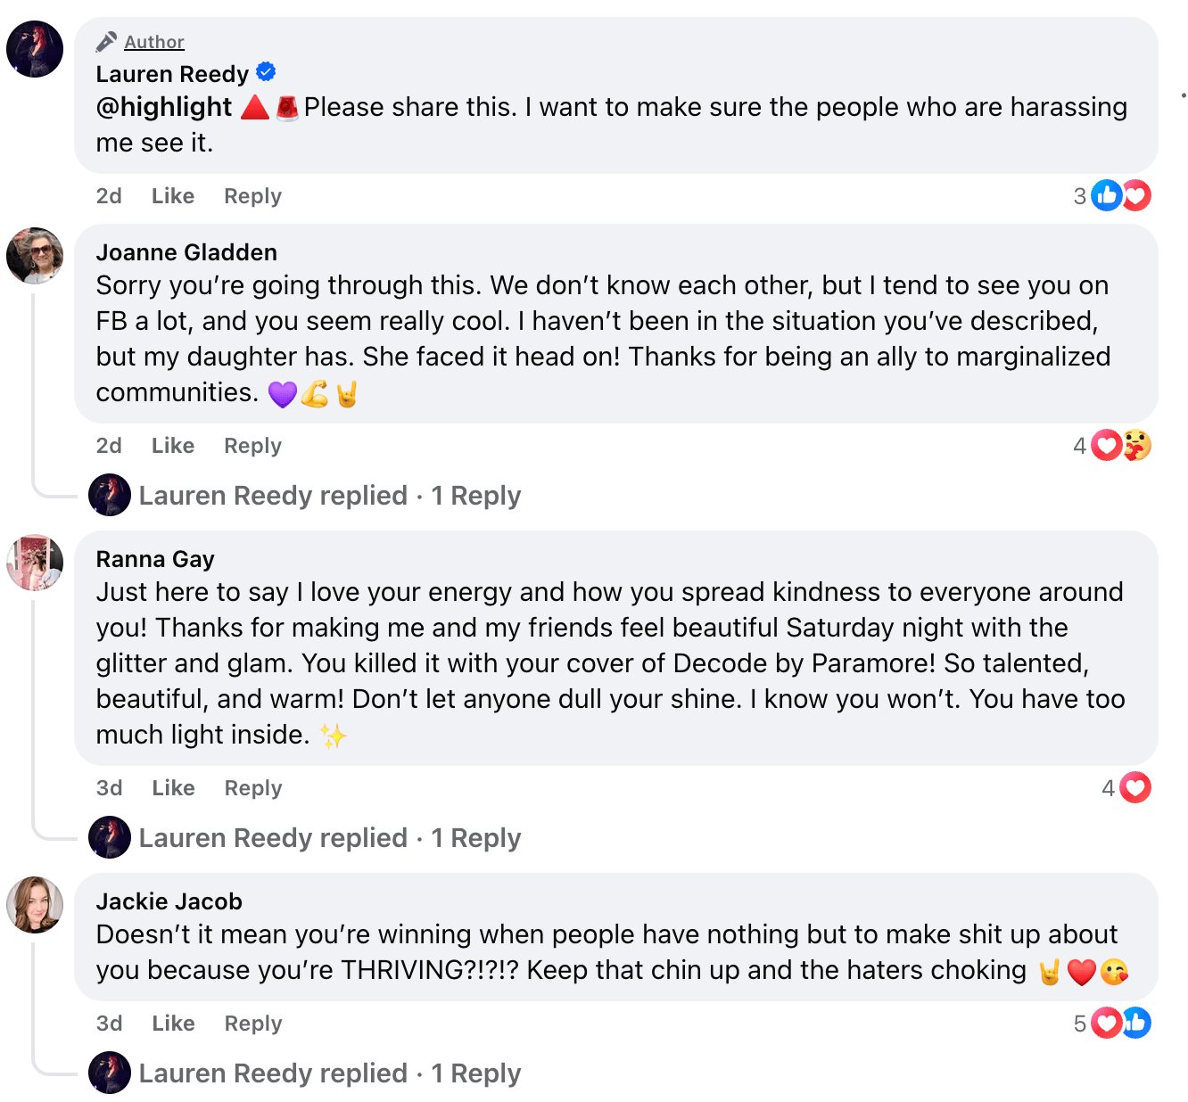The width and height of the screenshot is (1188, 1102).
Task: Open heart reactions on Ranna Gay's comment
Action: point(1134,787)
